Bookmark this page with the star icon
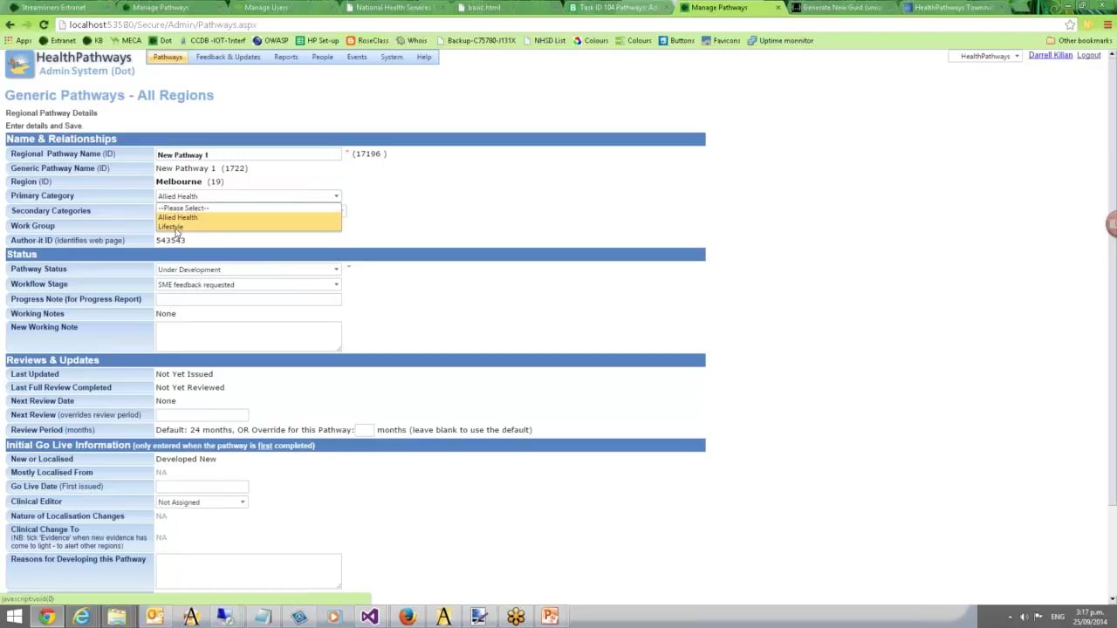1117x628 pixels. coord(1070,24)
